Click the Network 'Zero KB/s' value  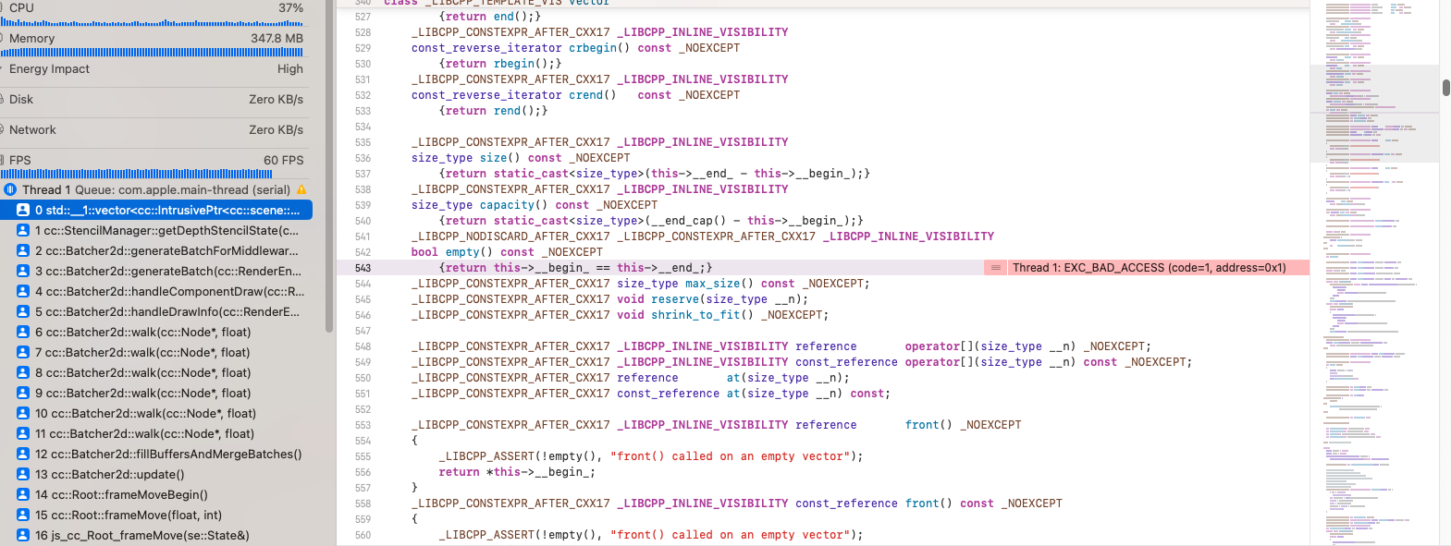point(276,130)
